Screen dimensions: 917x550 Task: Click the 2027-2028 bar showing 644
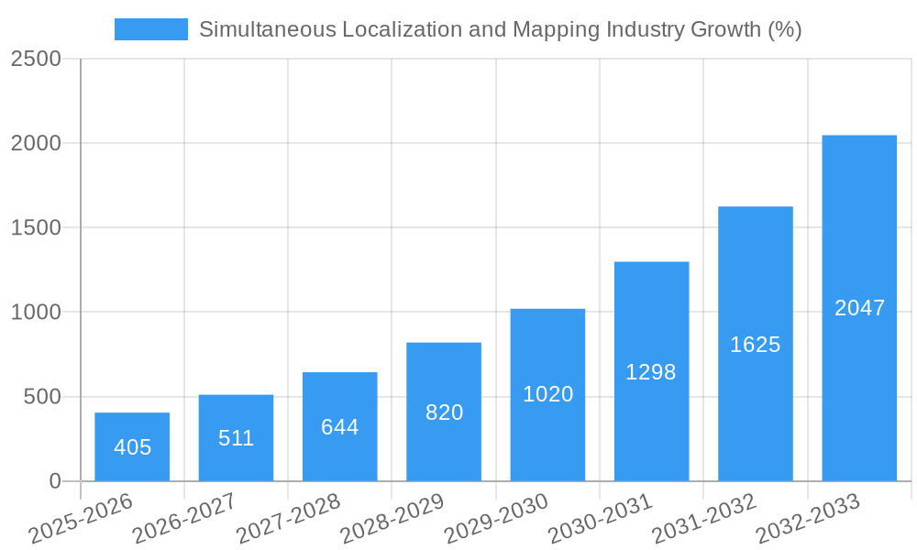pyautogui.click(x=340, y=426)
